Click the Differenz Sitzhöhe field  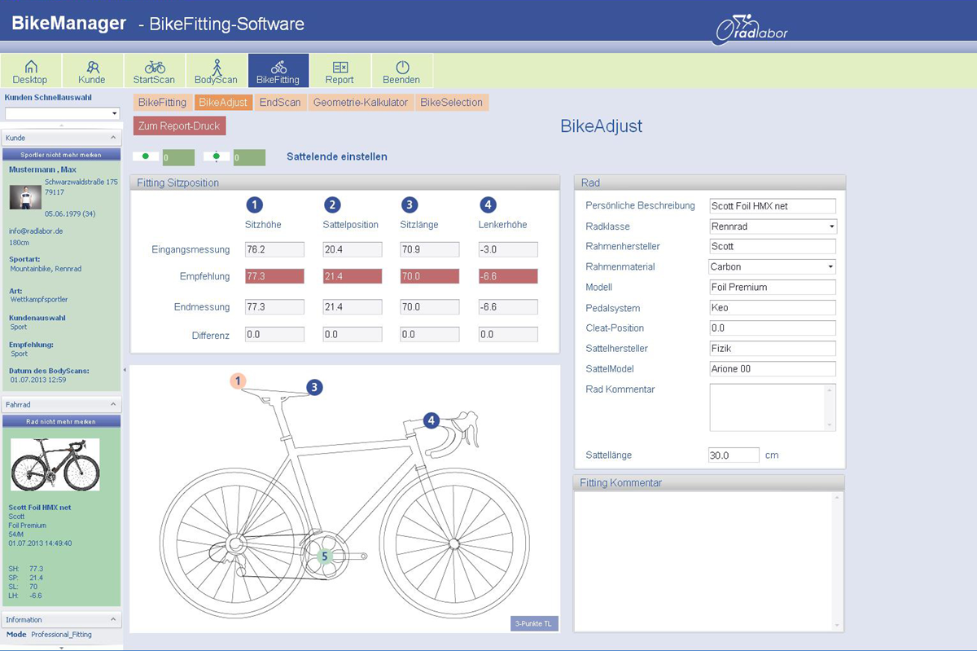274,334
